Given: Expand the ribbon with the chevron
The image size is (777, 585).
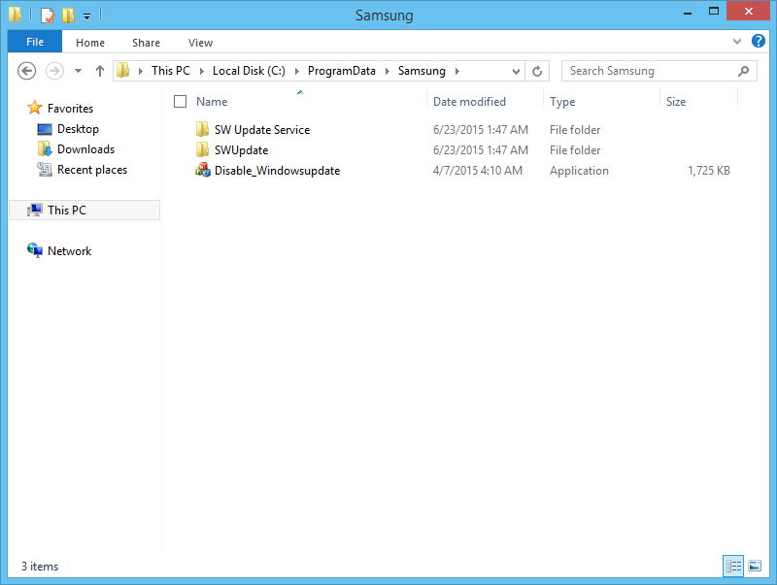Looking at the screenshot, I should click(737, 42).
